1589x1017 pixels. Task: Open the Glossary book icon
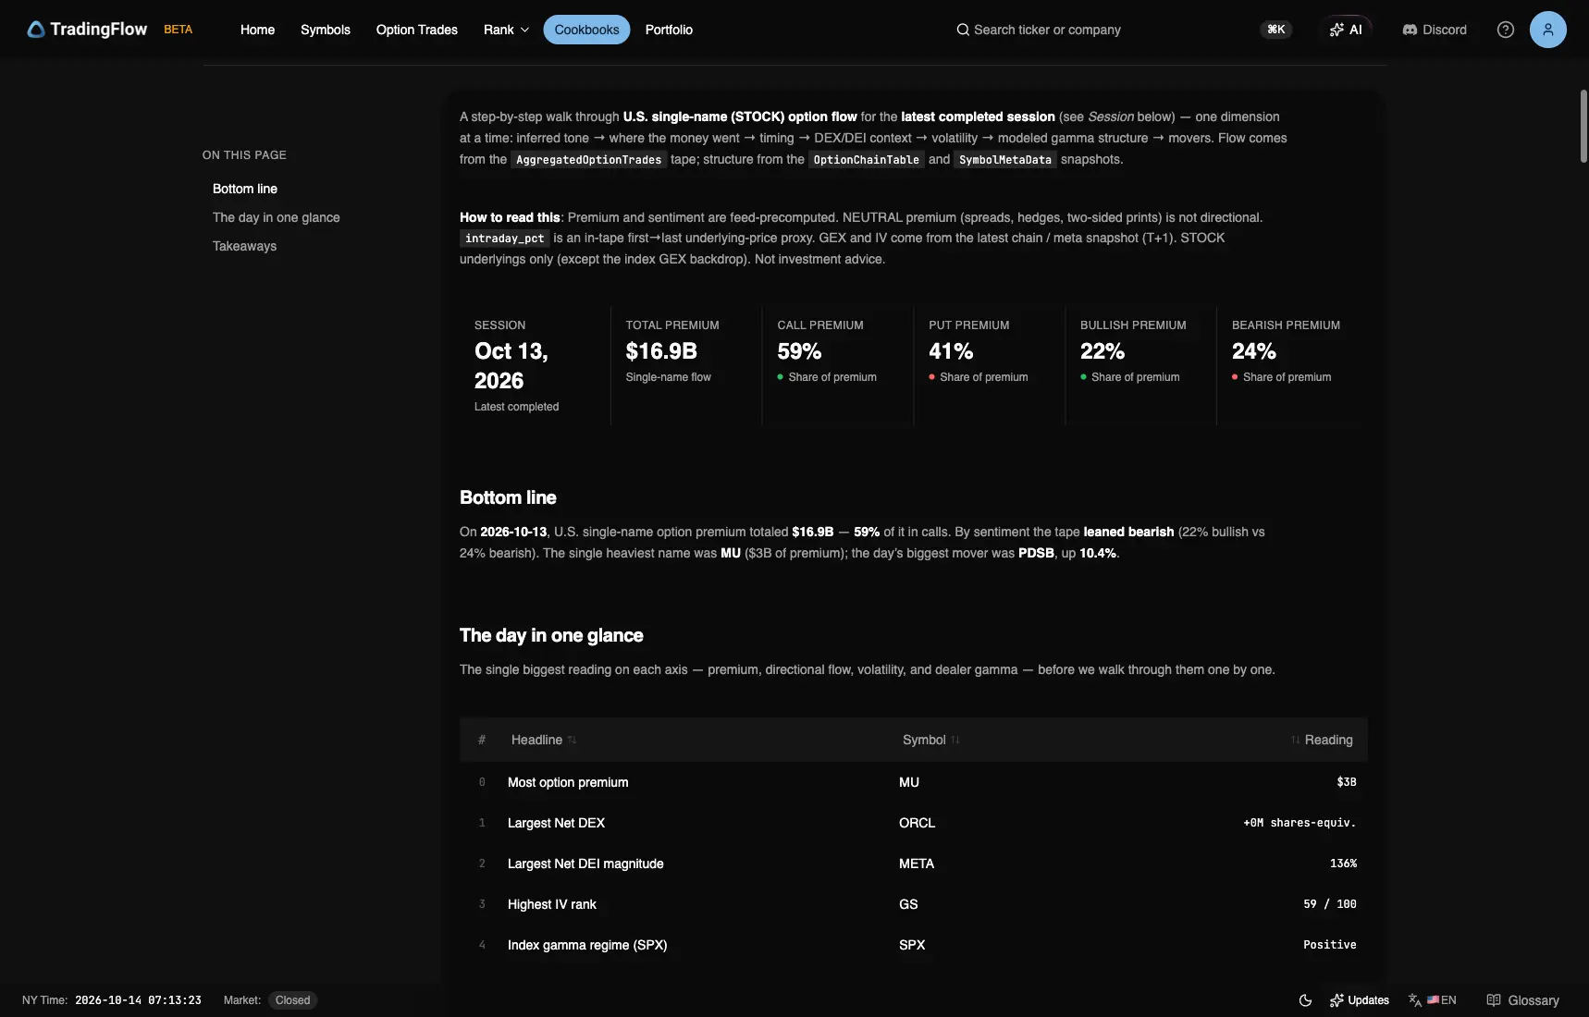point(1494,1000)
